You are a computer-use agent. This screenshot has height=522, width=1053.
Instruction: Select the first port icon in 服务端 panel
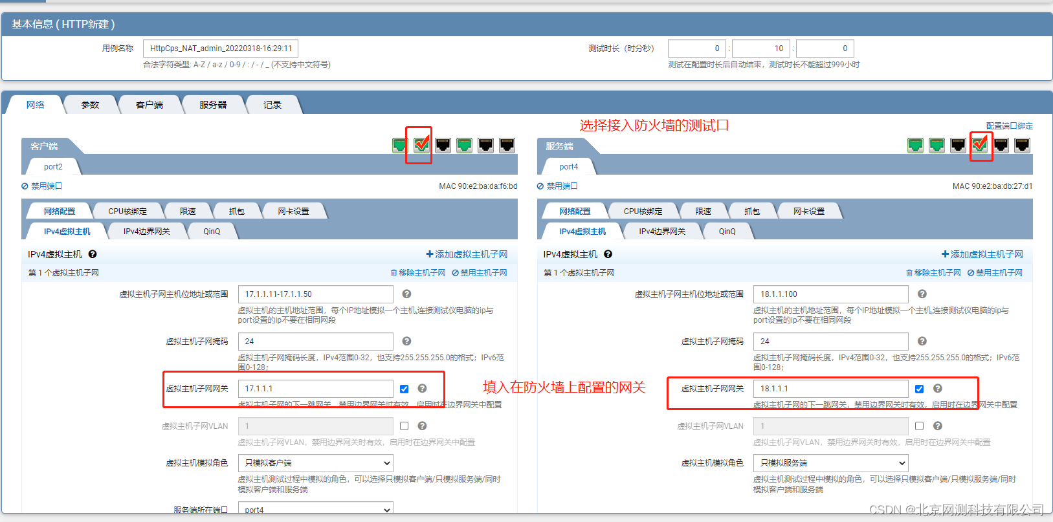tap(915, 145)
